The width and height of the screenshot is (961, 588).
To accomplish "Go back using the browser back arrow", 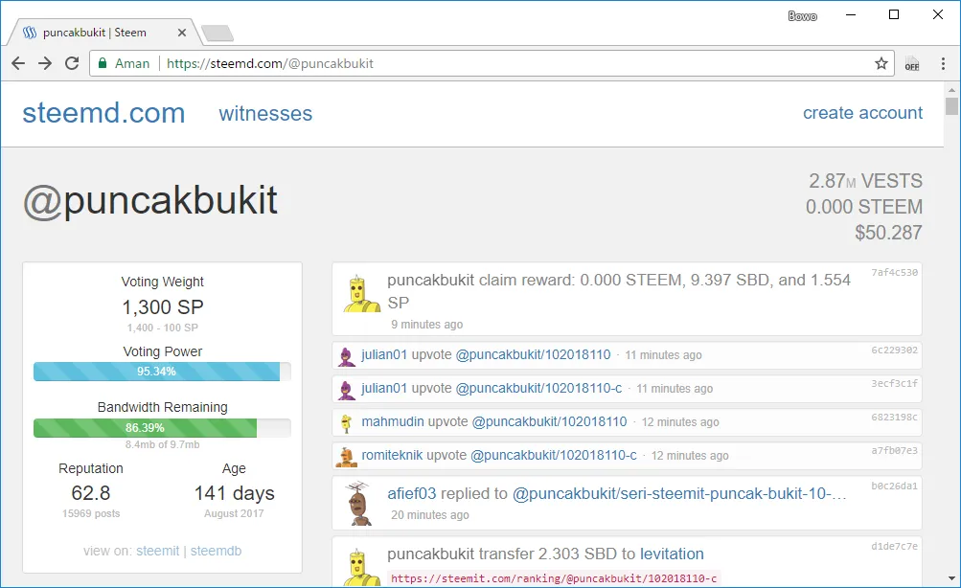I will click(18, 63).
